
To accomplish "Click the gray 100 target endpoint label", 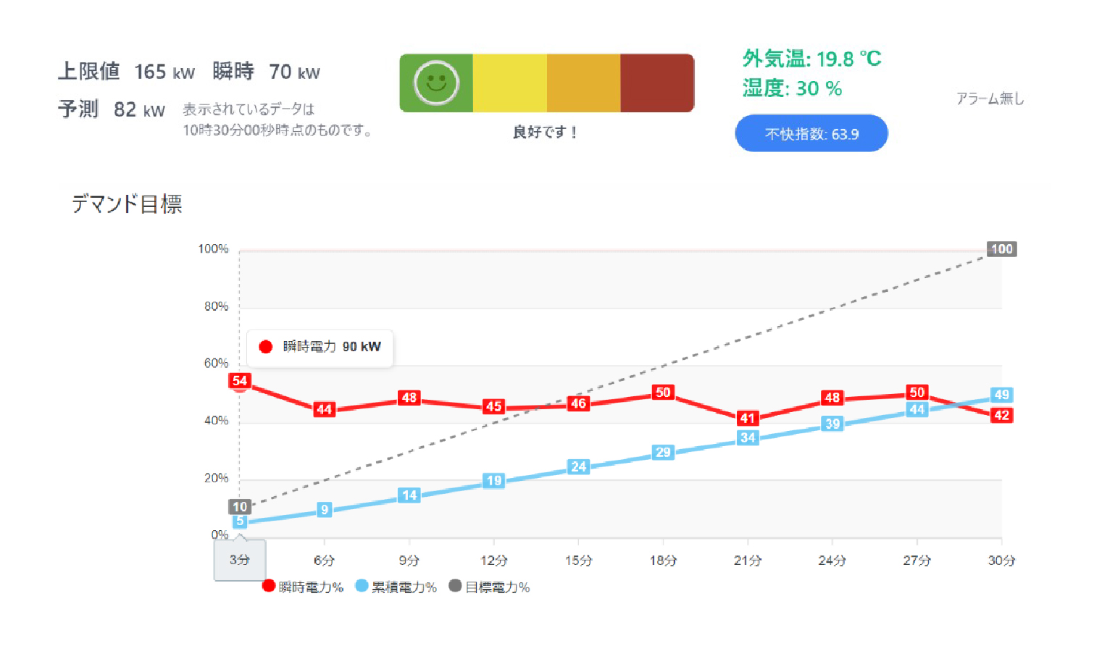I will click(1001, 249).
